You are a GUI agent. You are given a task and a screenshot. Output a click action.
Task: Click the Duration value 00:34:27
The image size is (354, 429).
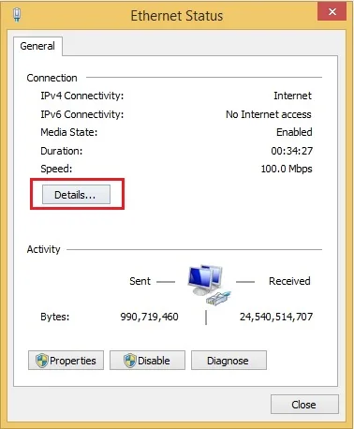(291, 151)
